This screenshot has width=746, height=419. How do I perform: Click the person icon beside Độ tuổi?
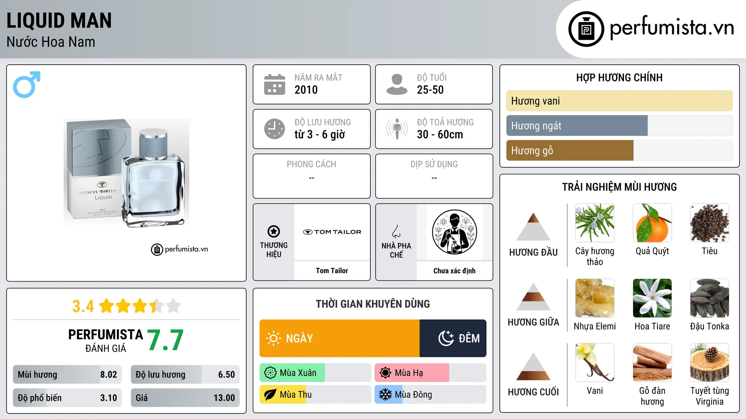click(x=397, y=84)
